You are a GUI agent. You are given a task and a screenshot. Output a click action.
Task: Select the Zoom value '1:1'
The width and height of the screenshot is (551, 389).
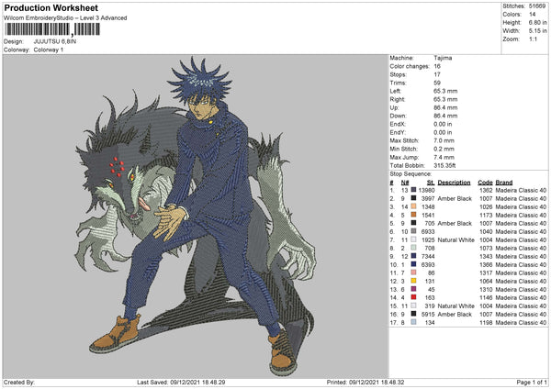click(533, 39)
